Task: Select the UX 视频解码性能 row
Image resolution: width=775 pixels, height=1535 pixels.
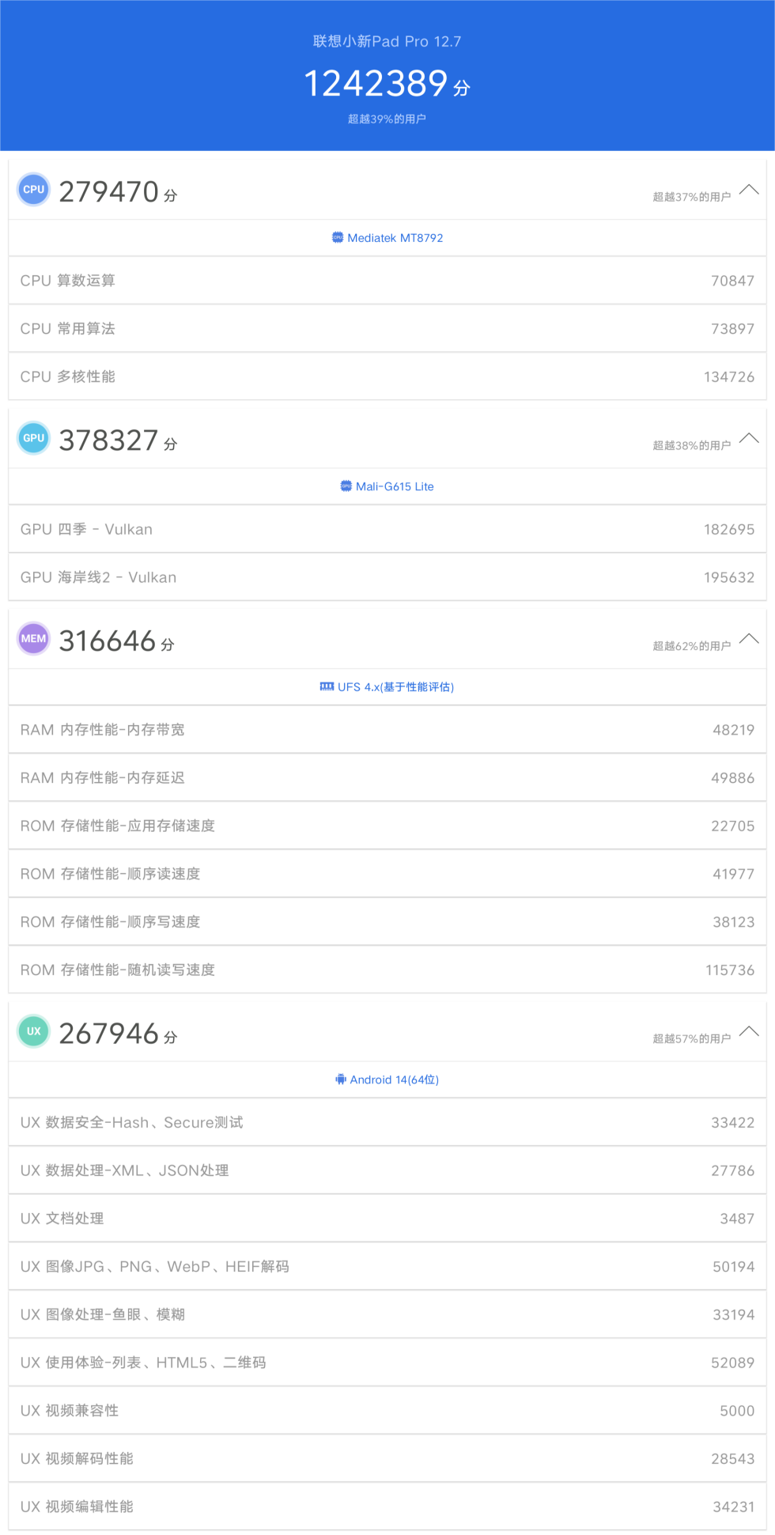Action: pos(387,1458)
